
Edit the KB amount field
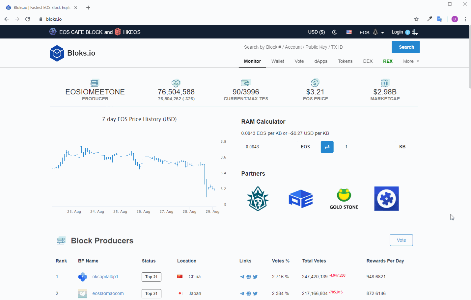click(x=369, y=147)
